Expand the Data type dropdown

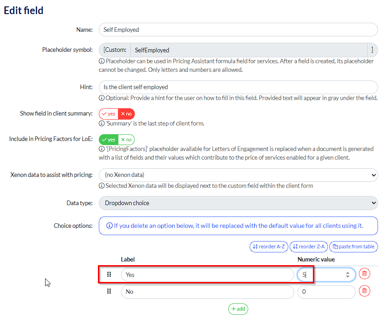pyautogui.click(x=238, y=203)
